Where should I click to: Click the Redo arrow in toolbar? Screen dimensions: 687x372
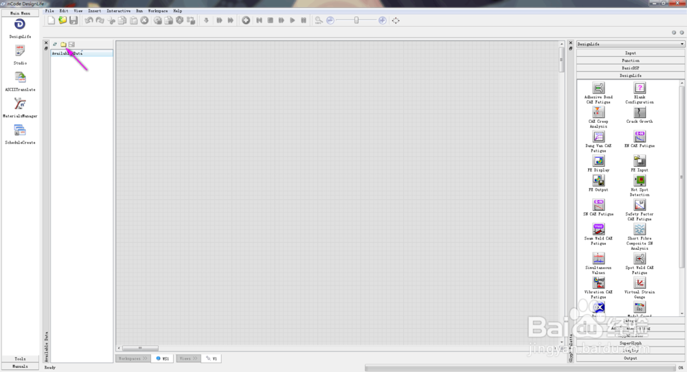pos(100,20)
